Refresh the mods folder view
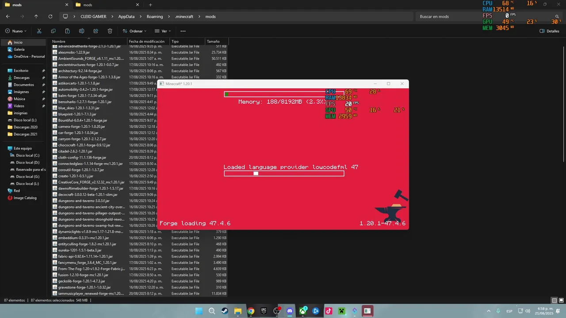 [50, 16]
